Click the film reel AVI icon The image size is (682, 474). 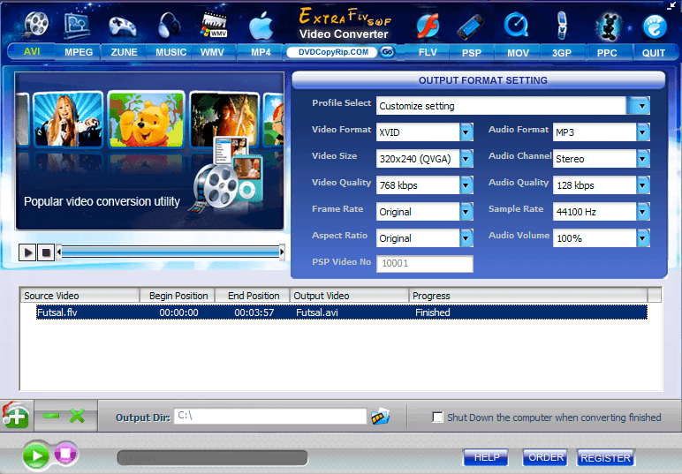(x=36, y=24)
